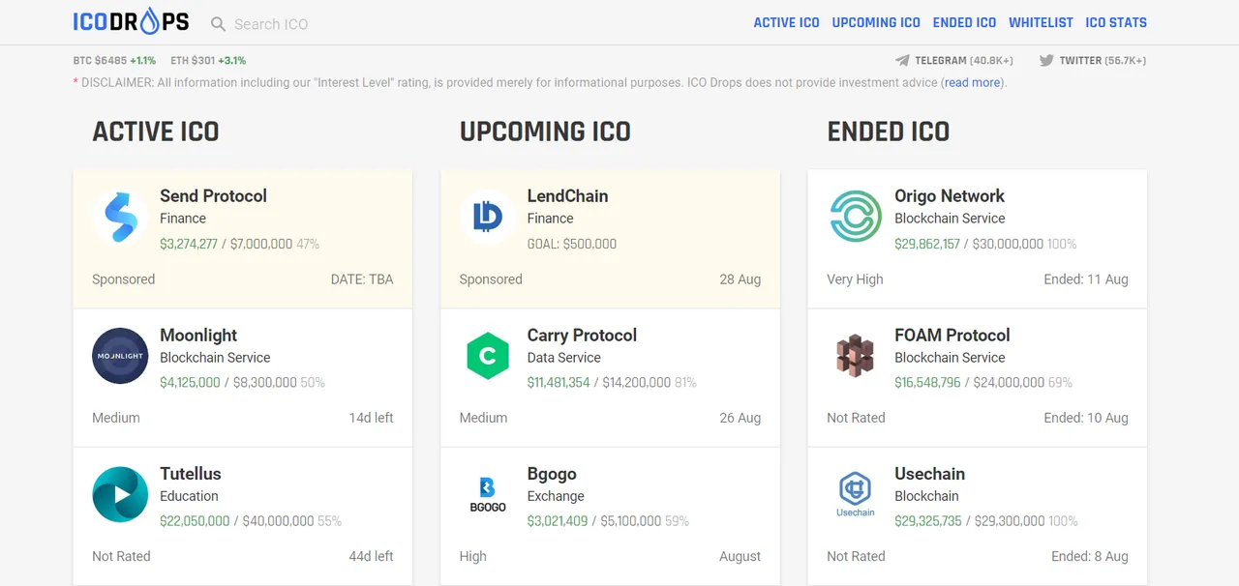Click Tutellus's Education category label

pyautogui.click(x=189, y=496)
